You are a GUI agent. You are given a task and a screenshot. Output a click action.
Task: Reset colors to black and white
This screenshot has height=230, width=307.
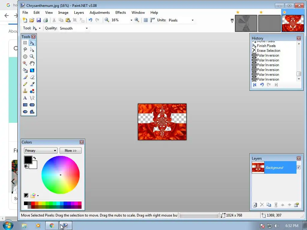click(x=26, y=167)
